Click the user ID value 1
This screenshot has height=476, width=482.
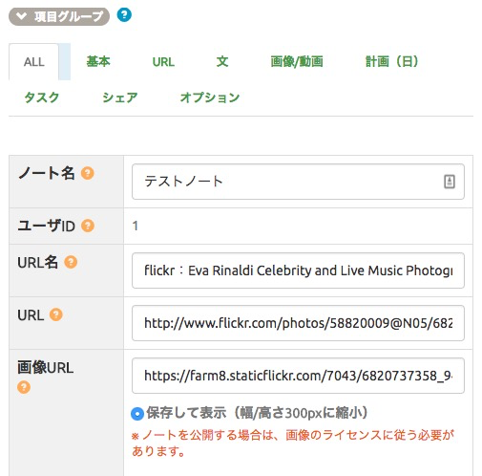point(136,226)
